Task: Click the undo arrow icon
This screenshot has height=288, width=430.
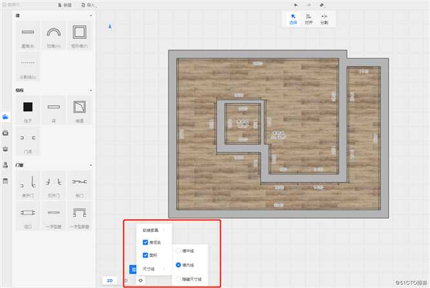Action: (296, 5)
